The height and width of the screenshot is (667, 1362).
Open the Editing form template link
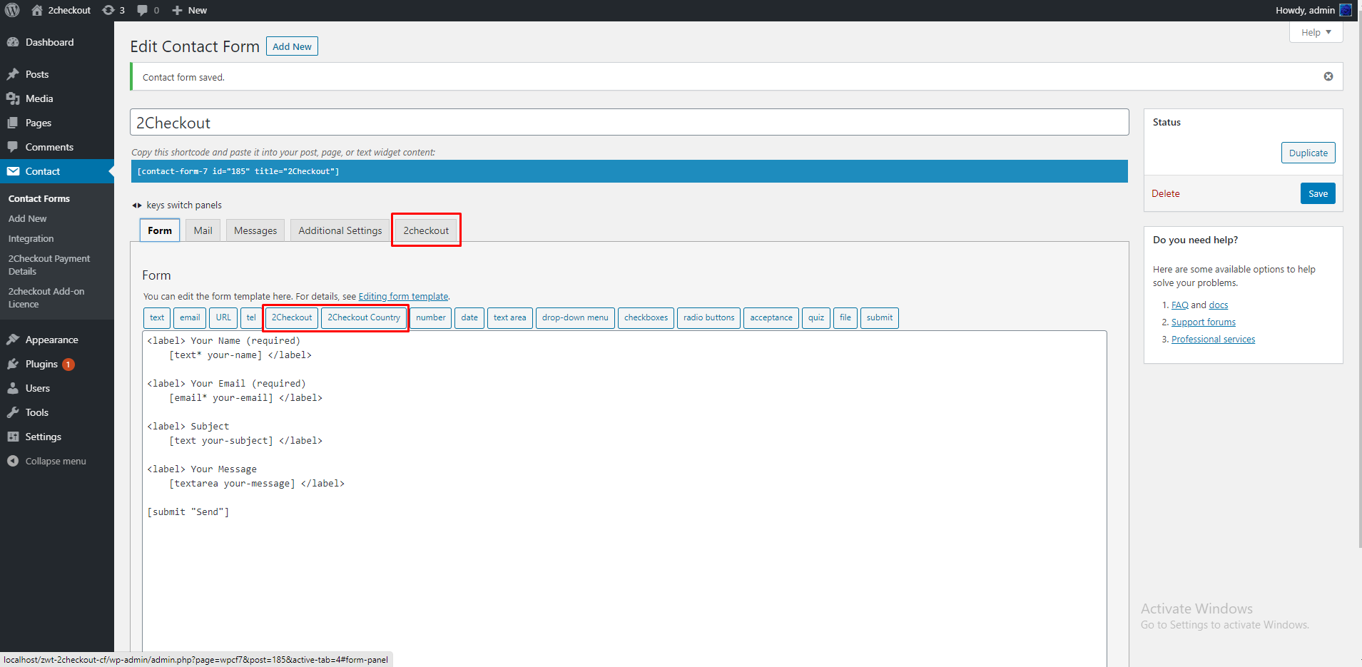403,296
